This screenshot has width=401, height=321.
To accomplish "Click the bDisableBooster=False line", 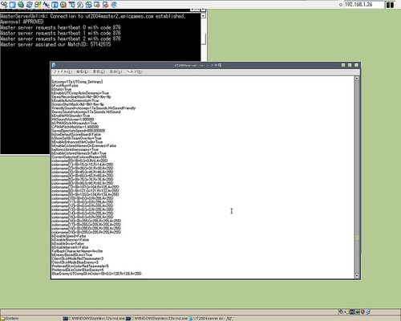I will (x=71, y=240).
